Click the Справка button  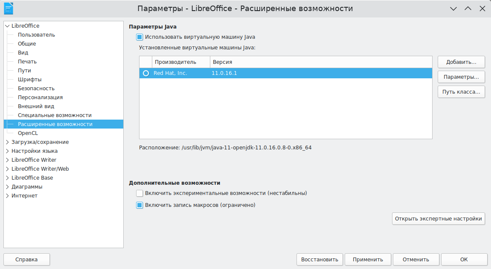click(26, 259)
